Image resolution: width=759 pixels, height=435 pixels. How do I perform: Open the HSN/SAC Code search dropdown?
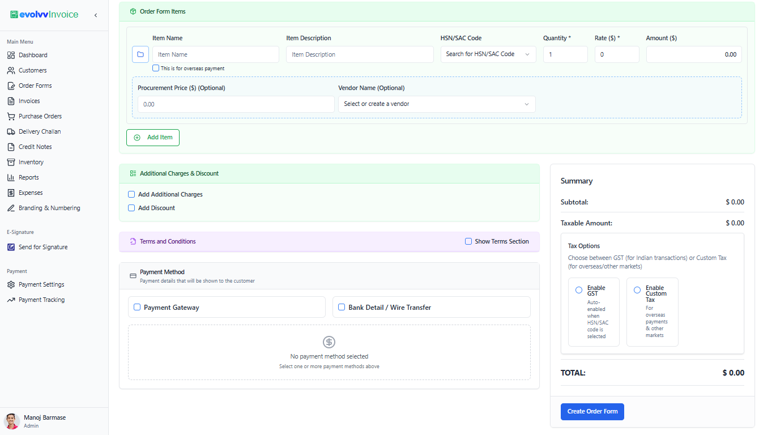[x=488, y=54]
